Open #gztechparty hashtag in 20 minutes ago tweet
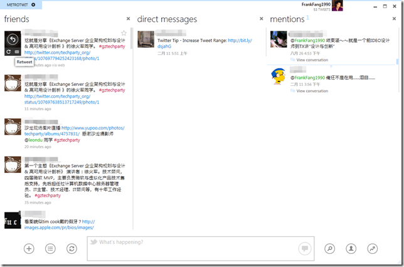 67,140
